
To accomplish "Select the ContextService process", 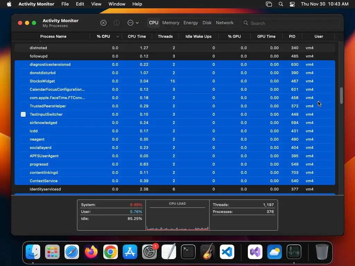I will coord(175,181).
